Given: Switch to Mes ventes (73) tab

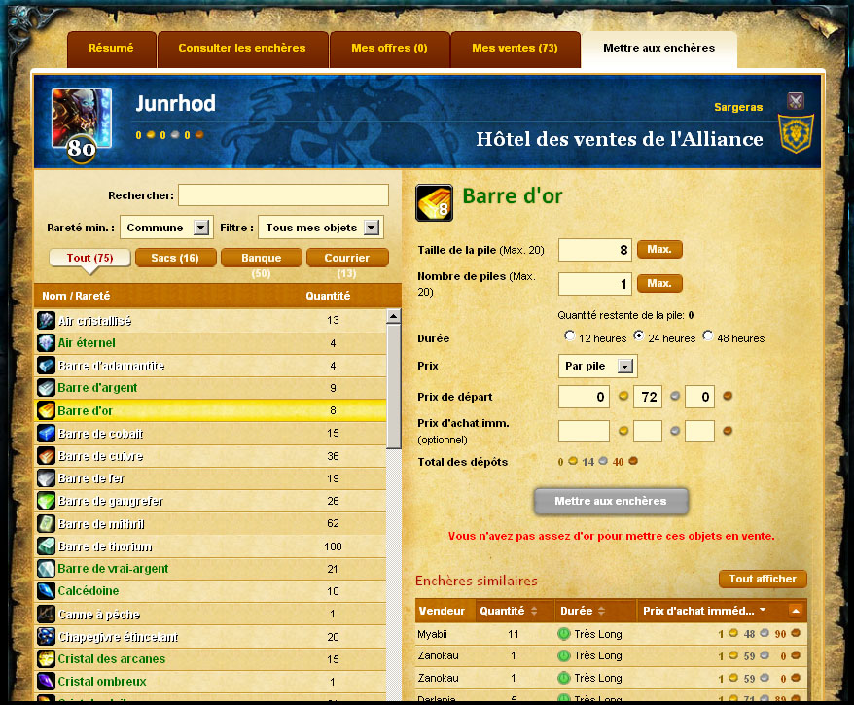Looking at the screenshot, I should [516, 49].
